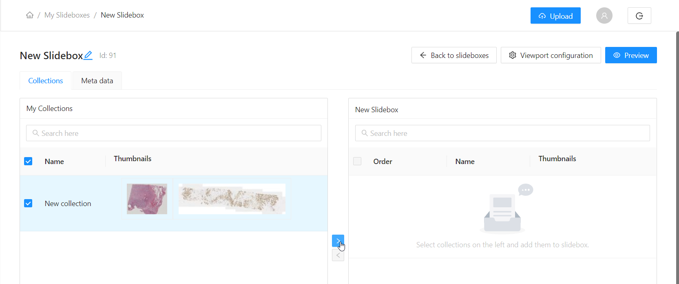Viewport: 679px width, 284px height.
Task: Uncheck the New collection row checkbox
Action: tap(28, 203)
